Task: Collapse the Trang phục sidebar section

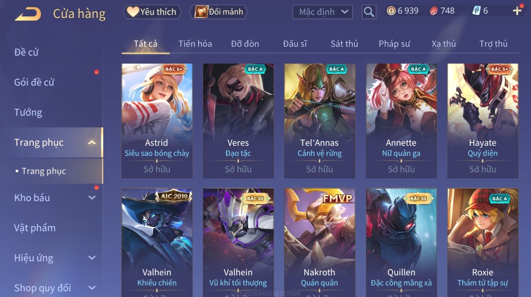Action: coord(92,142)
